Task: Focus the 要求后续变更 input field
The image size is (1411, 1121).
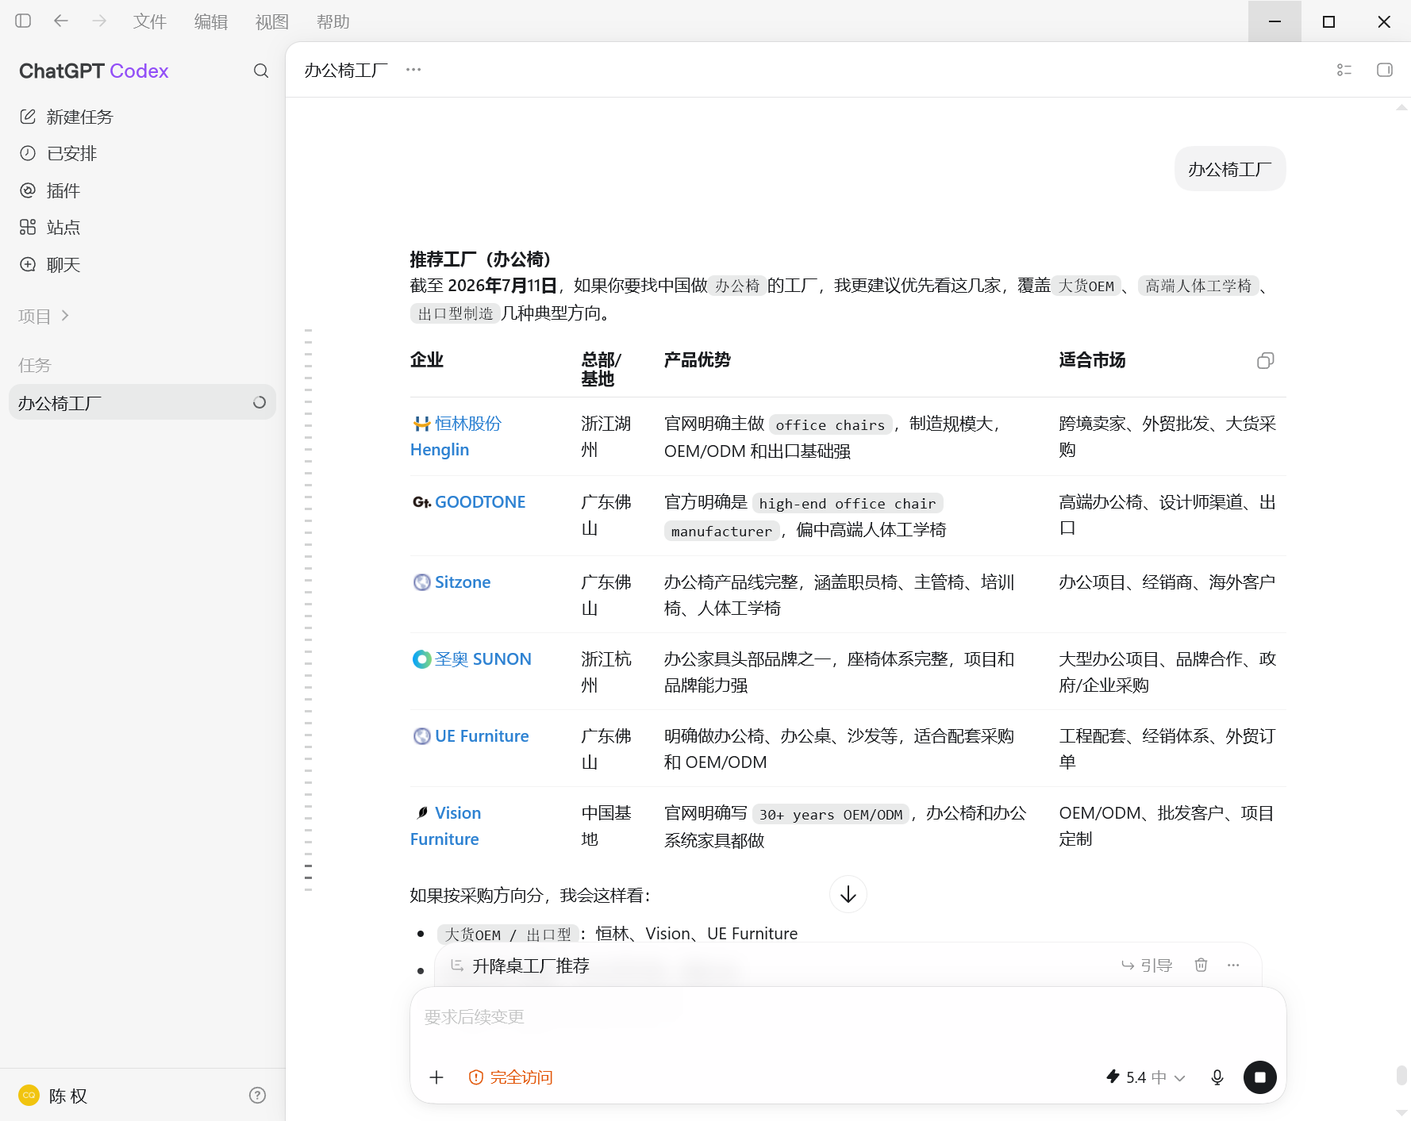Action: [x=848, y=1017]
